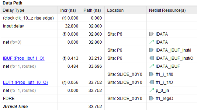Click the (r) 0.000 clock edge incr value
The width and height of the screenshot is (197, 110).
[x=70, y=18]
